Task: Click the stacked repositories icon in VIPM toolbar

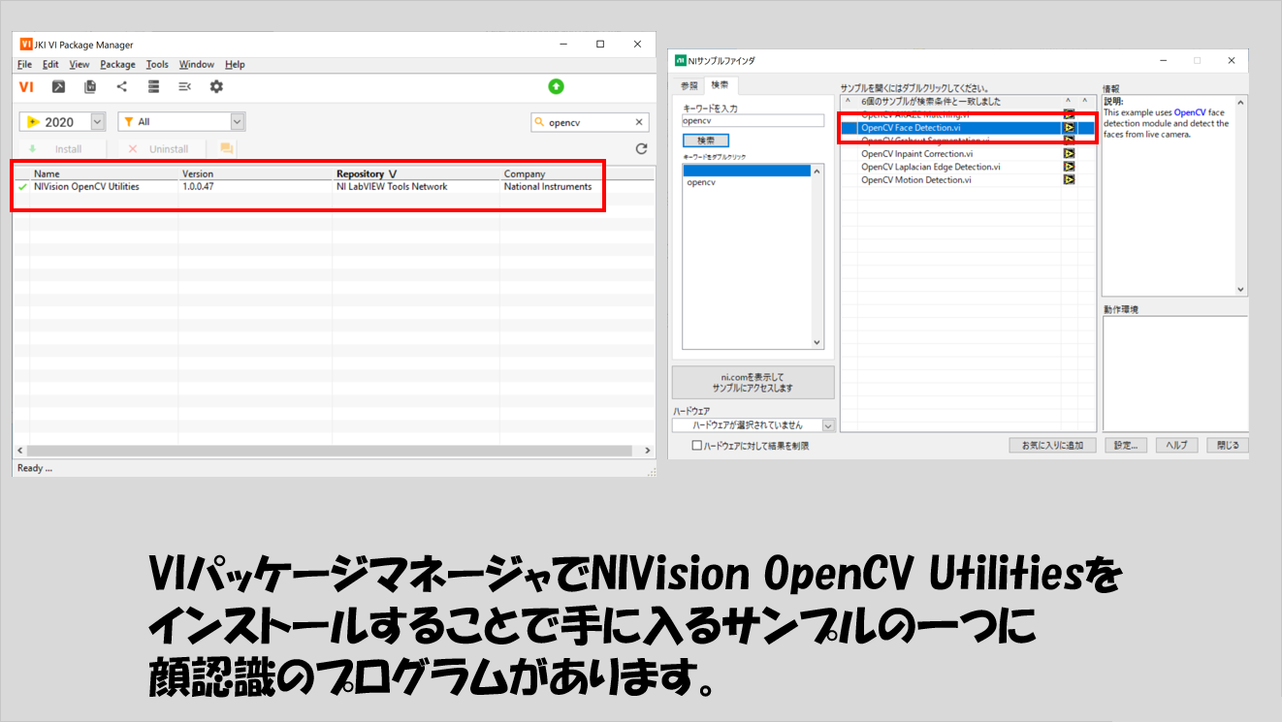Action: pyautogui.click(x=153, y=87)
